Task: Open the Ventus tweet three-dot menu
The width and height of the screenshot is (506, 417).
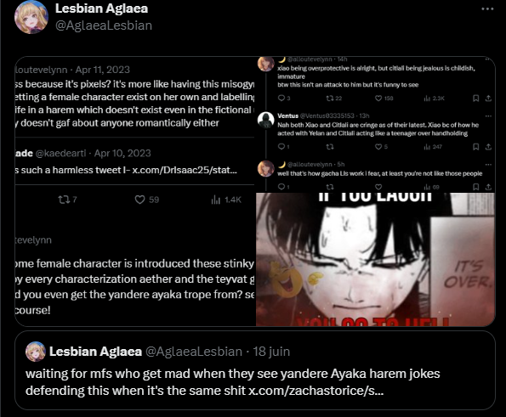Action: pos(488,116)
